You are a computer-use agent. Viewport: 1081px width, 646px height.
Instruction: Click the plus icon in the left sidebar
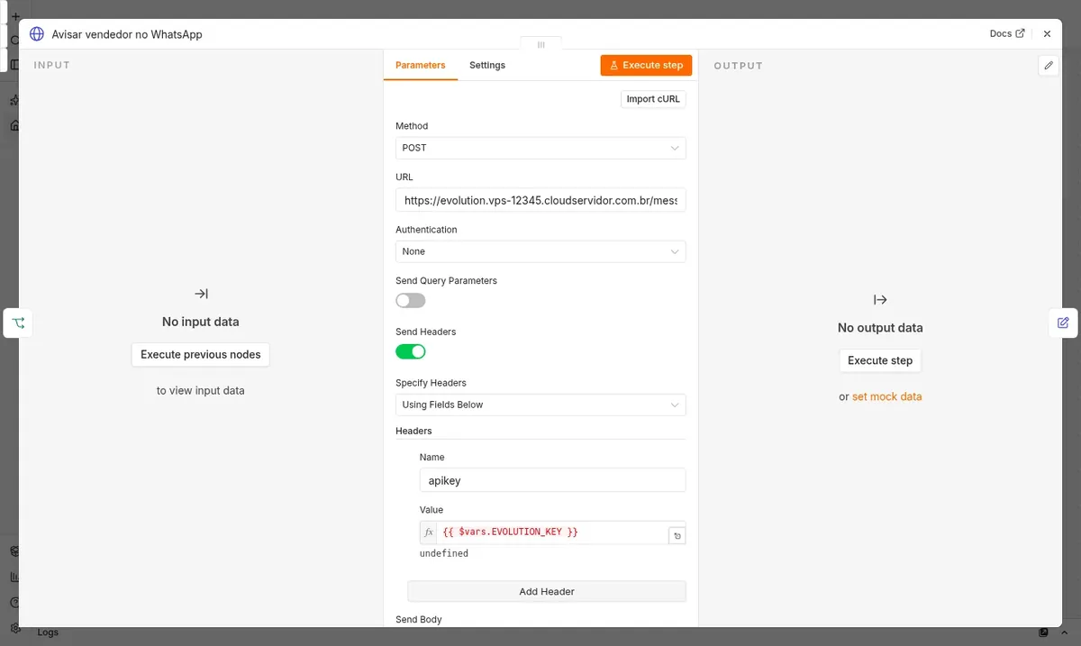(14, 16)
